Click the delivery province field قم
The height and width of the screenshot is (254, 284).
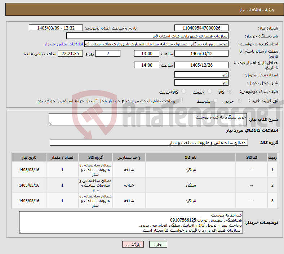tap(201, 75)
